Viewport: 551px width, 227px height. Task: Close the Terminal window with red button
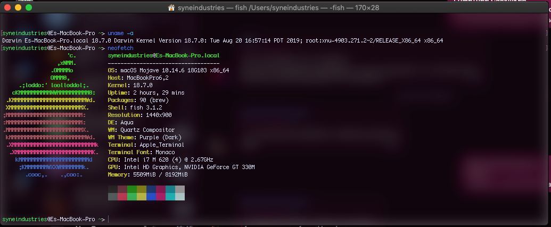click(x=7, y=7)
